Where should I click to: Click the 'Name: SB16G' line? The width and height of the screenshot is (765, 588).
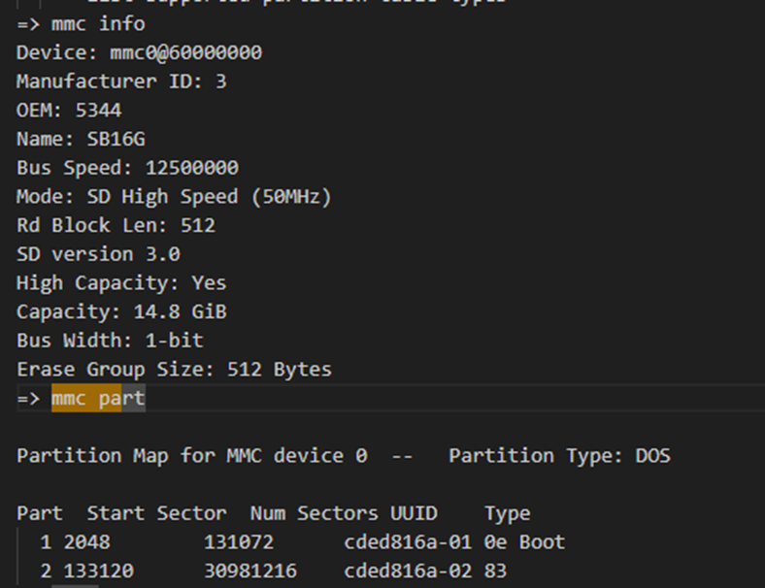(x=81, y=139)
